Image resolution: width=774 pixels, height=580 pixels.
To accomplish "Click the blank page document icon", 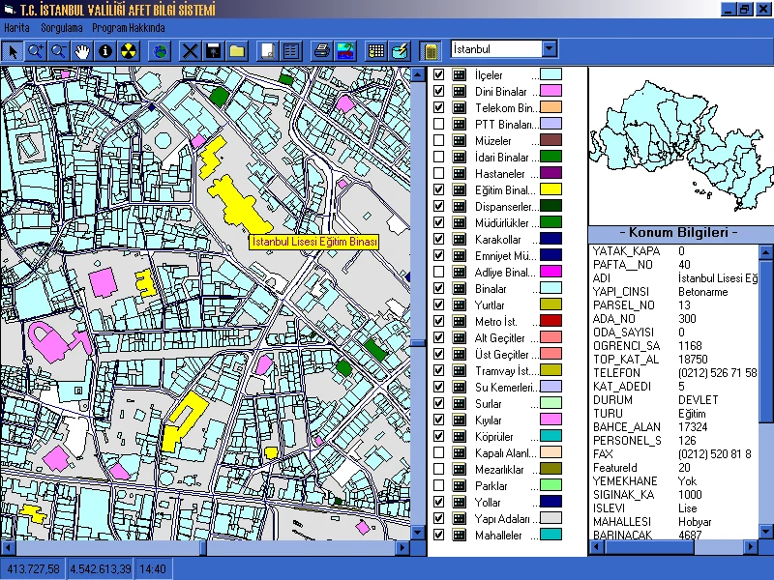I will point(268,51).
